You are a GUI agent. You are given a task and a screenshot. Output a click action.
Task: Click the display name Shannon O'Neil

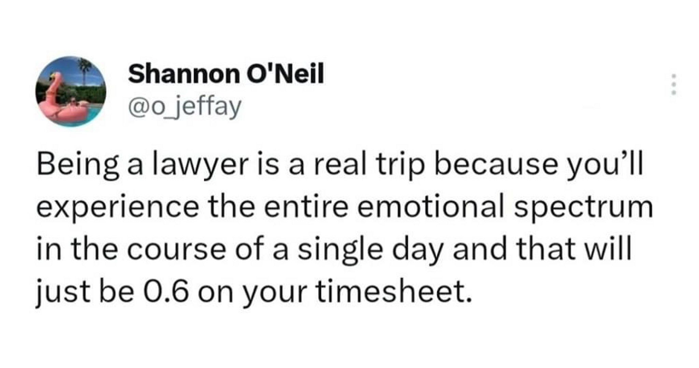click(226, 75)
